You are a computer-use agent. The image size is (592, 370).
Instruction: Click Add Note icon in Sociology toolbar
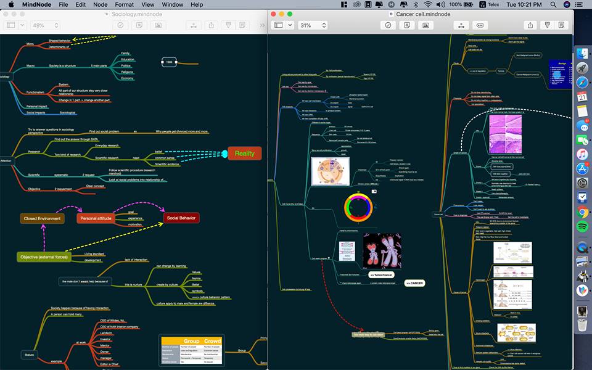(x=139, y=25)
